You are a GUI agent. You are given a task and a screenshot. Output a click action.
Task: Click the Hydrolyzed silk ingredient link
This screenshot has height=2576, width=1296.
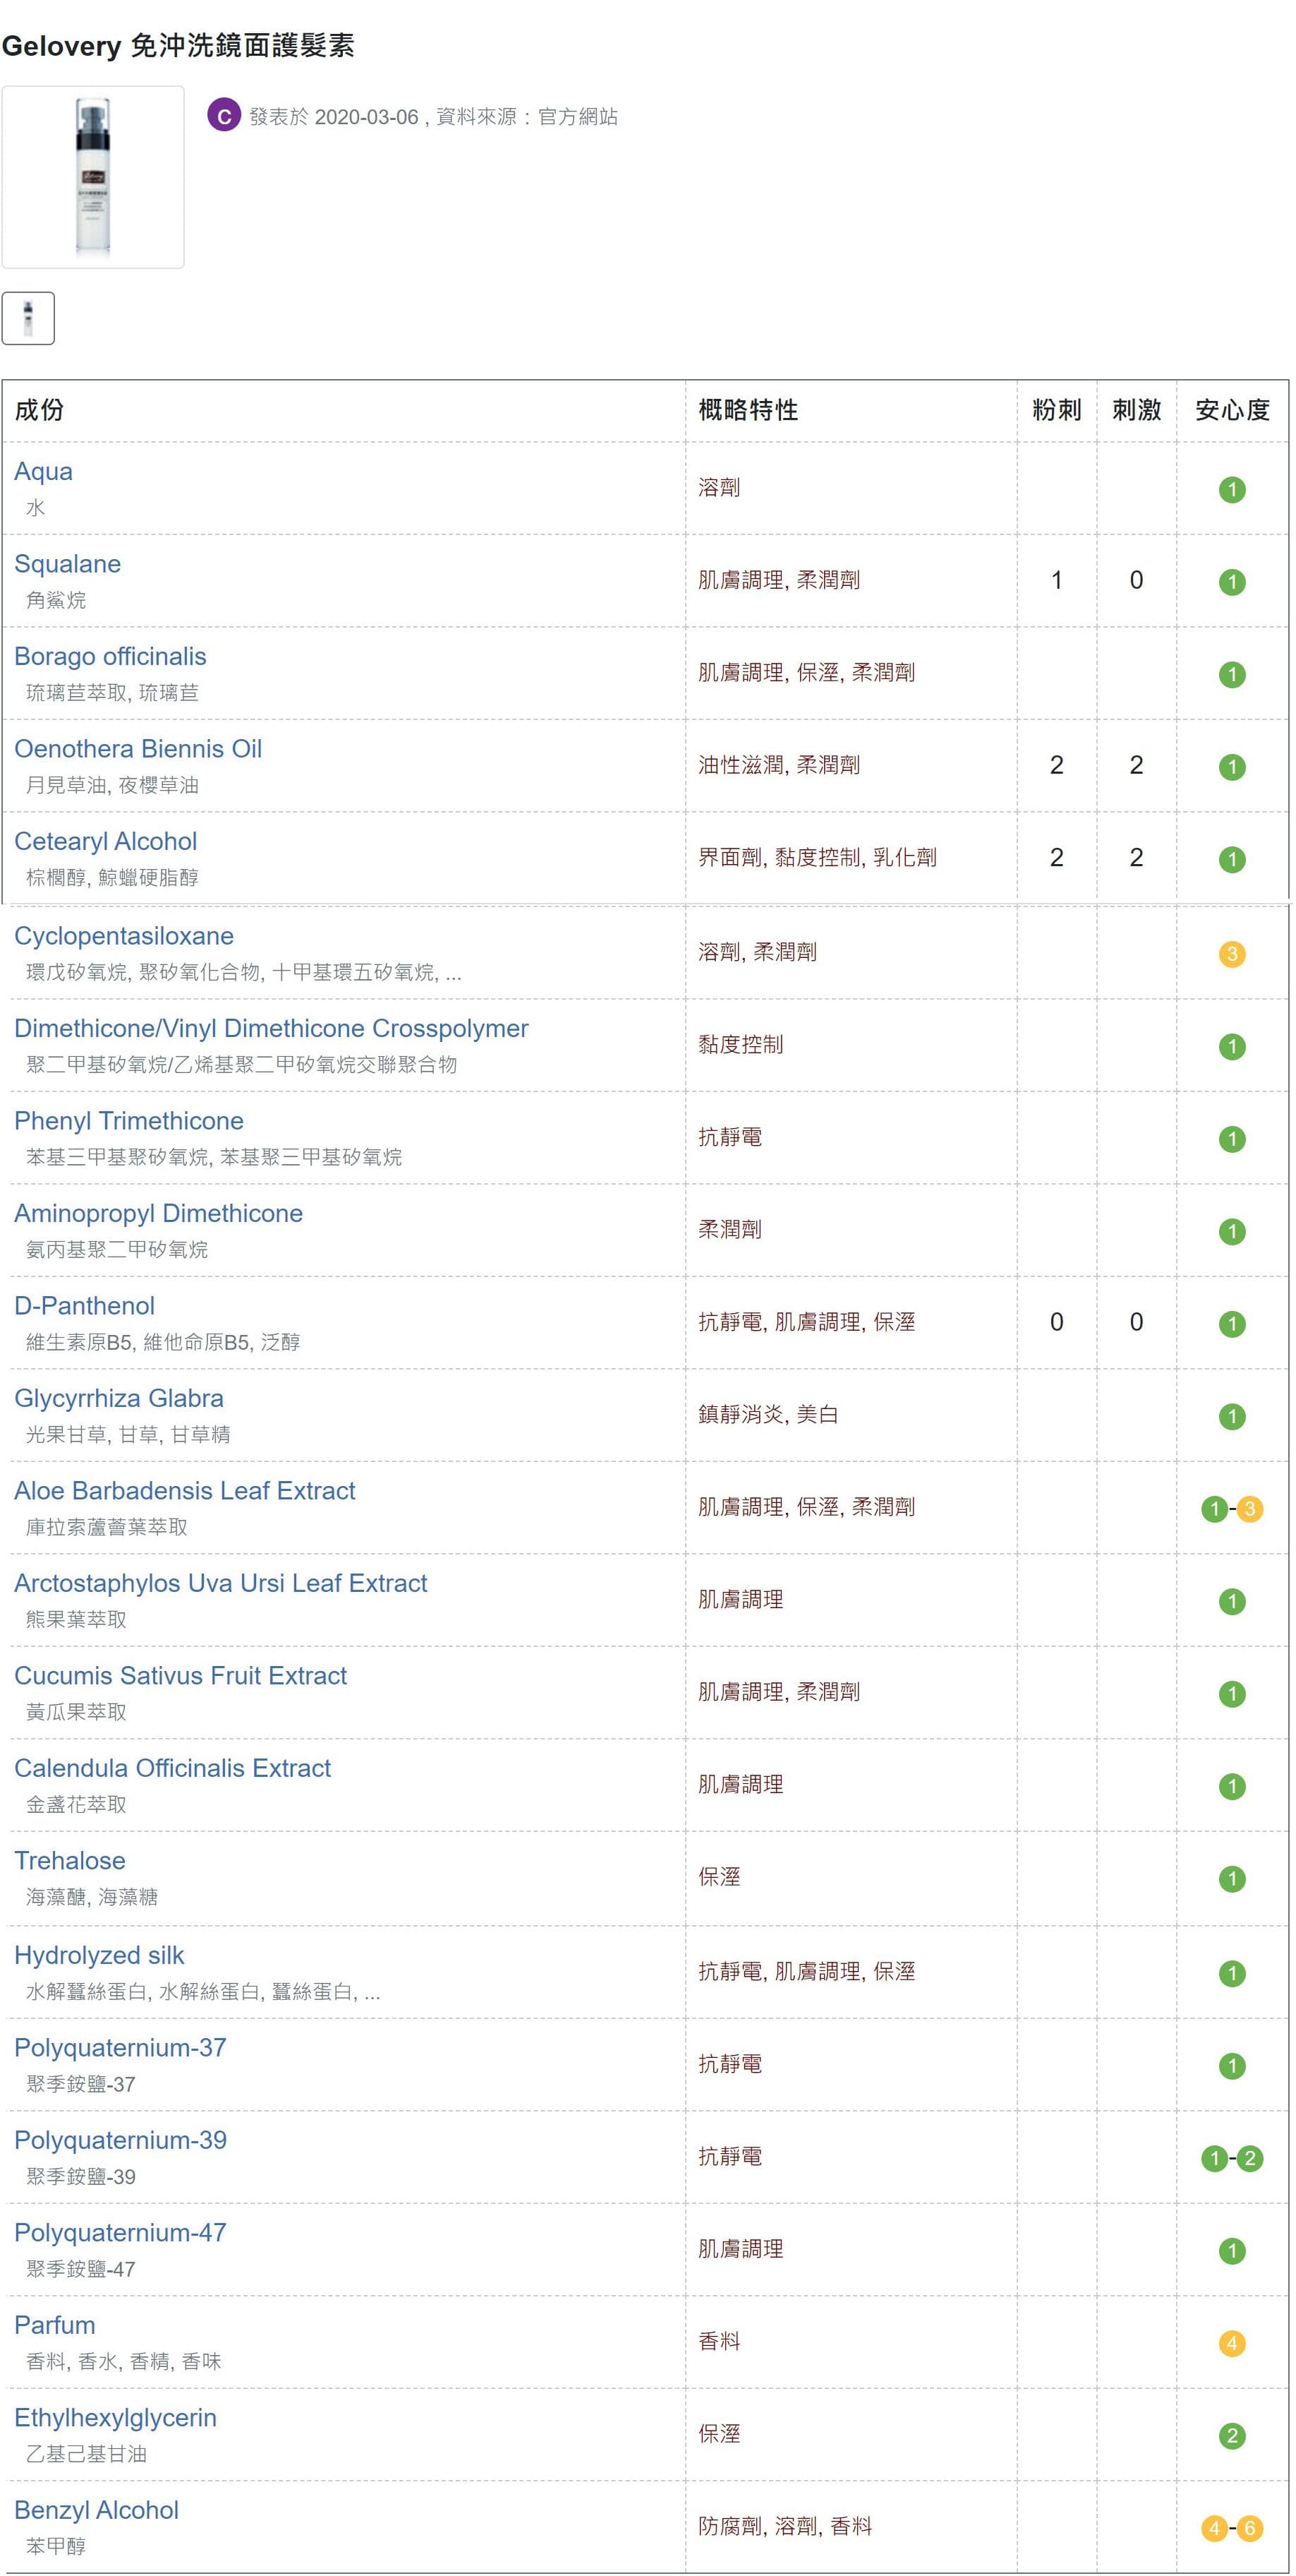(99, 1955)
